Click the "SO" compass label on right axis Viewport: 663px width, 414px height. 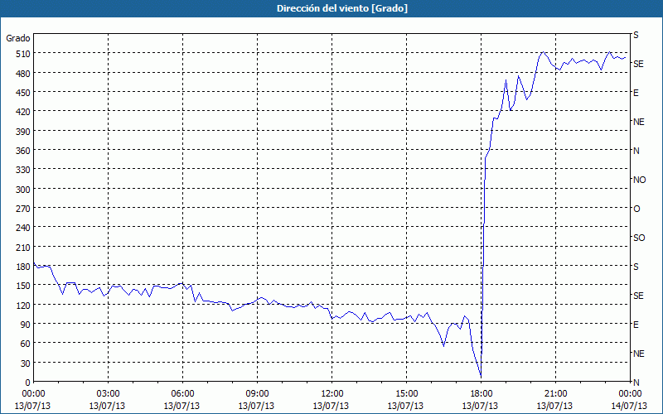[x=639, y=238]
